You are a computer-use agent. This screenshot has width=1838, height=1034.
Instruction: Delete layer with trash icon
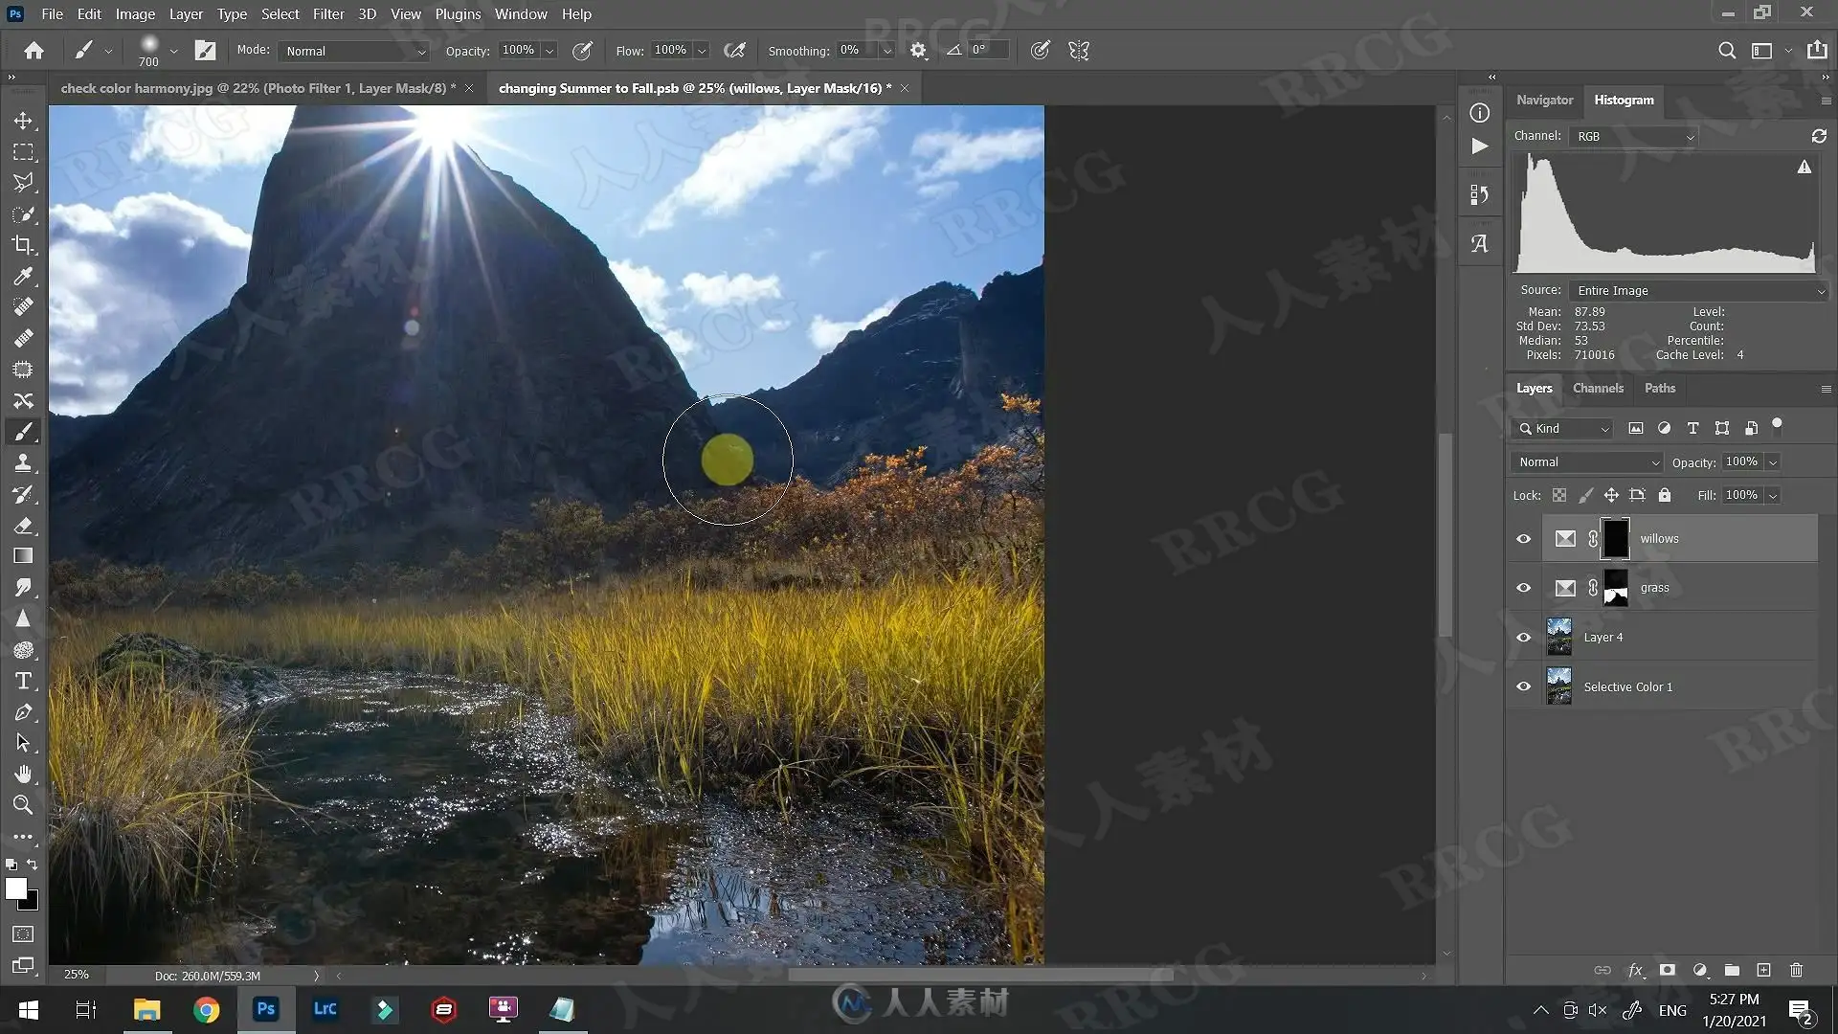[x=1796, y=970]
